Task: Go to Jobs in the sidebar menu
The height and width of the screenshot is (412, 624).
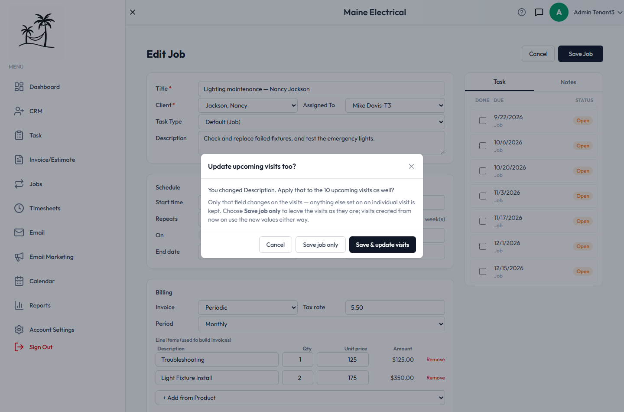Action: (x=36, y=184)
